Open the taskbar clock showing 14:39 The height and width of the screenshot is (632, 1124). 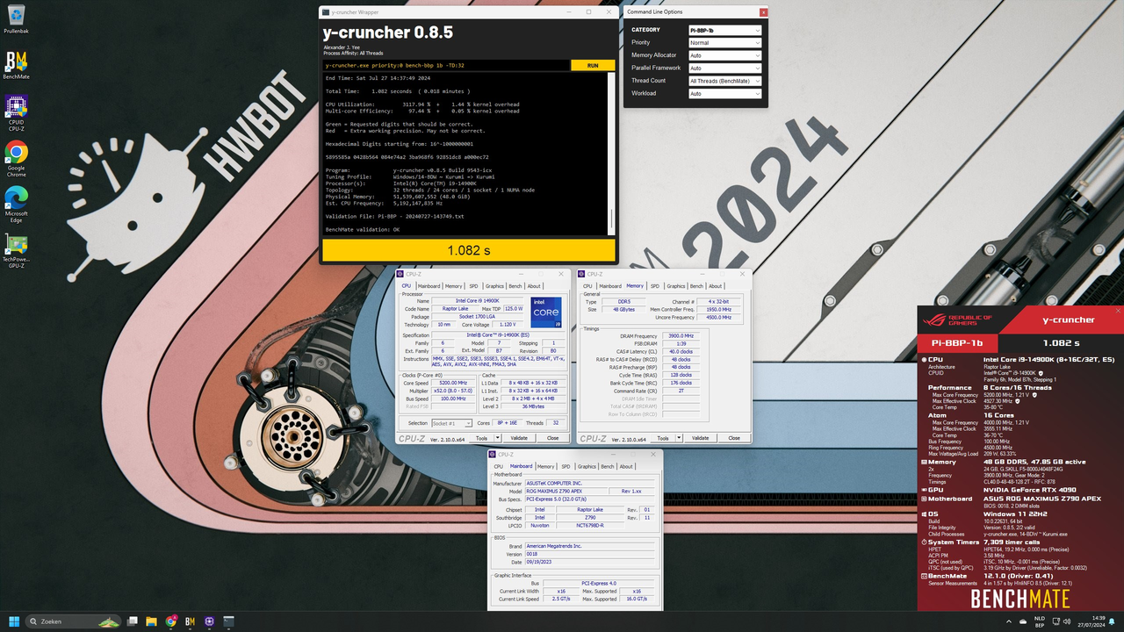click(1093, 621)
